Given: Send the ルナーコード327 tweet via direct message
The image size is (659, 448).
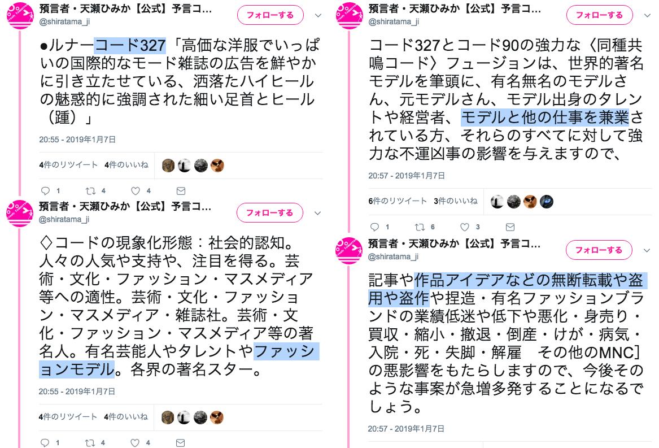Looking at the screenshot, I should pos(181,191).
